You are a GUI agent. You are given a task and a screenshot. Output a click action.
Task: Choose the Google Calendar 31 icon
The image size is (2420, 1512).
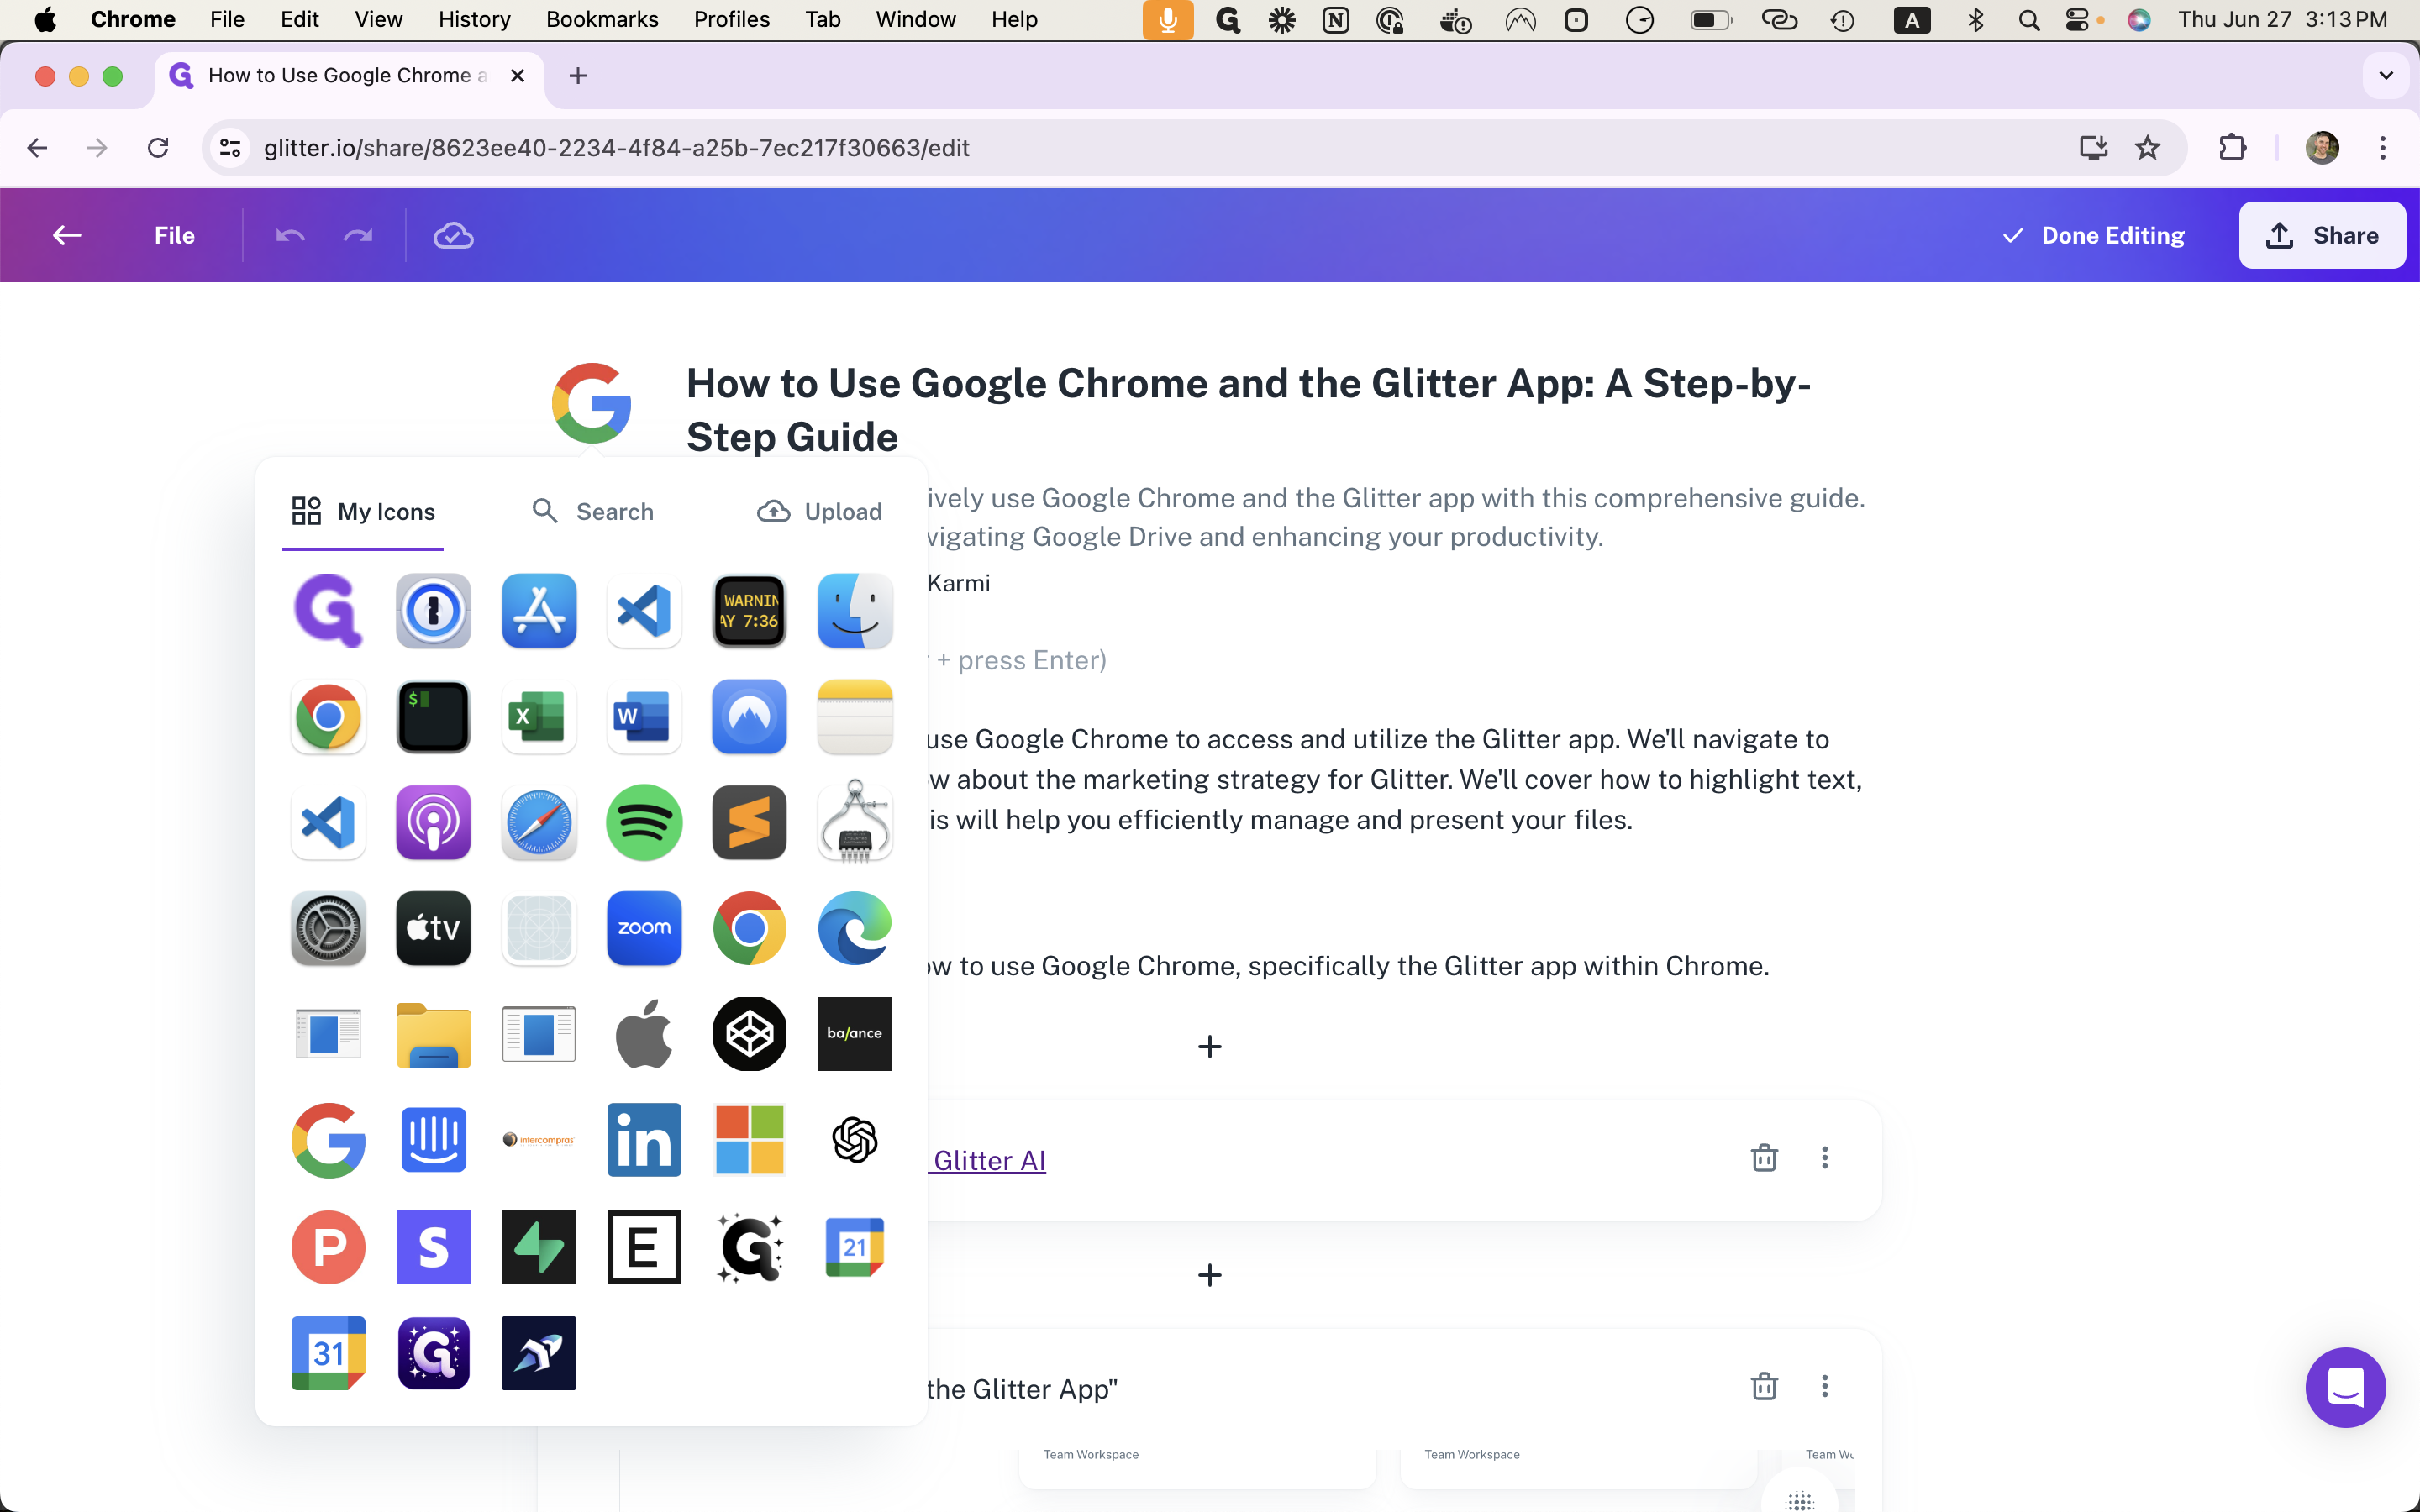pos(328,1353)
